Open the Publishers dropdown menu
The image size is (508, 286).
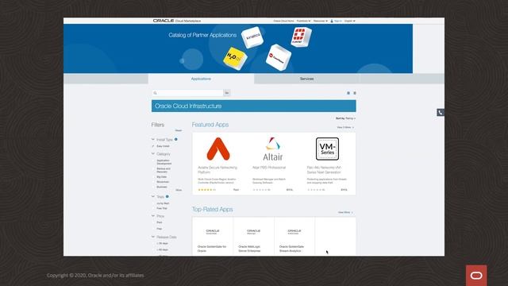point(303,21)
